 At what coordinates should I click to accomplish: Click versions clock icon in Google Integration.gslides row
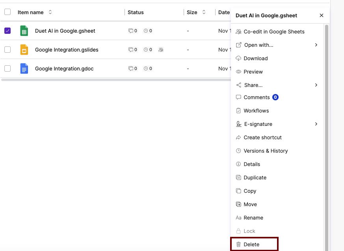coord(146,50)
